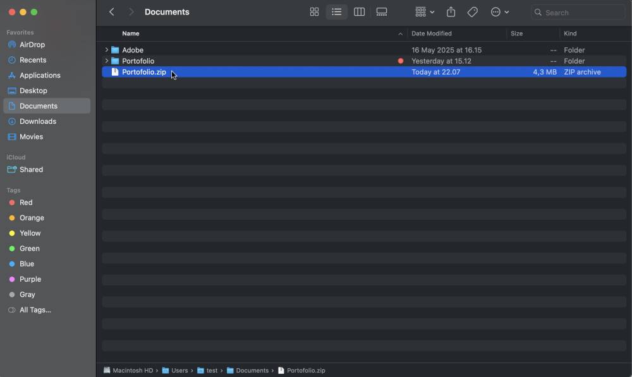Click Portofolio.zip in the path bar
The width and height of the screenshot is (632, 377).
pos(301,371)
